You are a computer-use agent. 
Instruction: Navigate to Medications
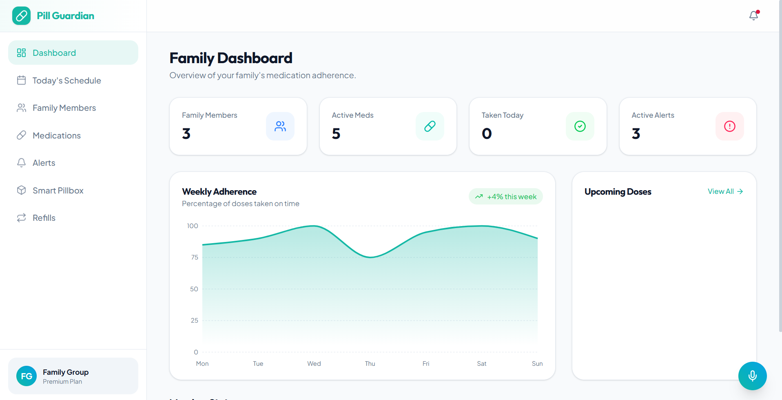click(x=73, y=135)
